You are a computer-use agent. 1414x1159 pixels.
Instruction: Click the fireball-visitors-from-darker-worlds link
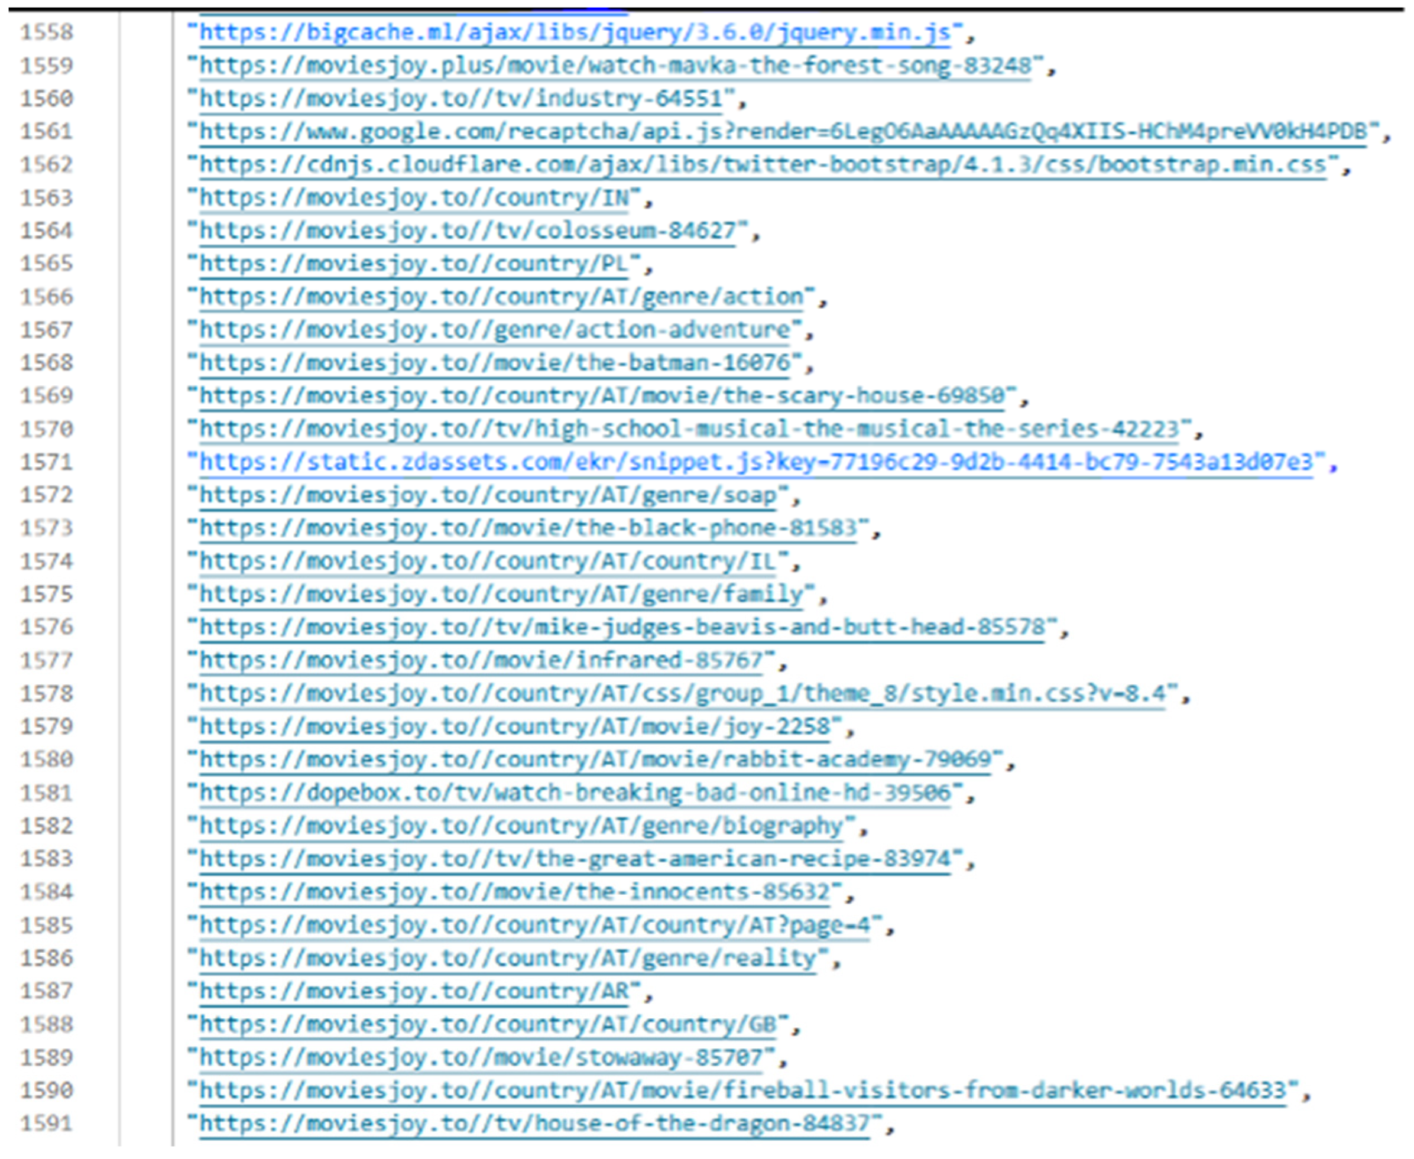point(742,1090)
